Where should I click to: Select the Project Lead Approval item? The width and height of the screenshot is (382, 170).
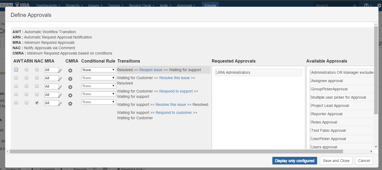pyautogui.click(x=330, y=106)
